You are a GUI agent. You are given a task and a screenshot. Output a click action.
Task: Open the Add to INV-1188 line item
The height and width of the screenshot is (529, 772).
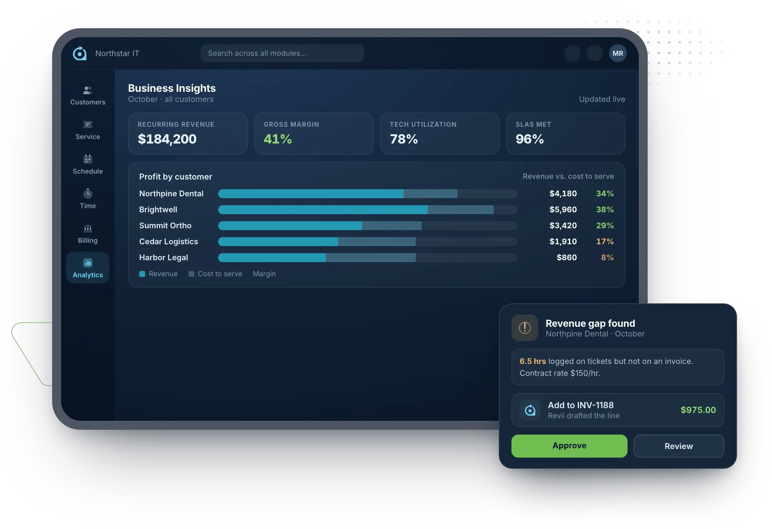coord(618,410)
